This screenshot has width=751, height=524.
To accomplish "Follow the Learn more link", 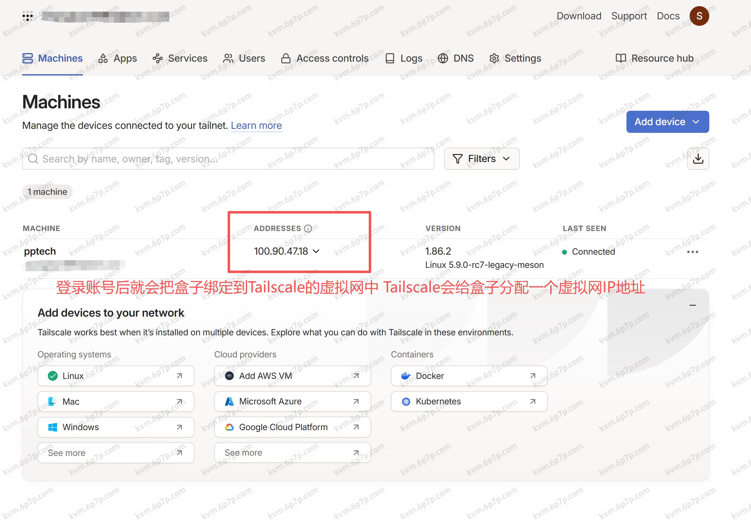I will 256,125.
